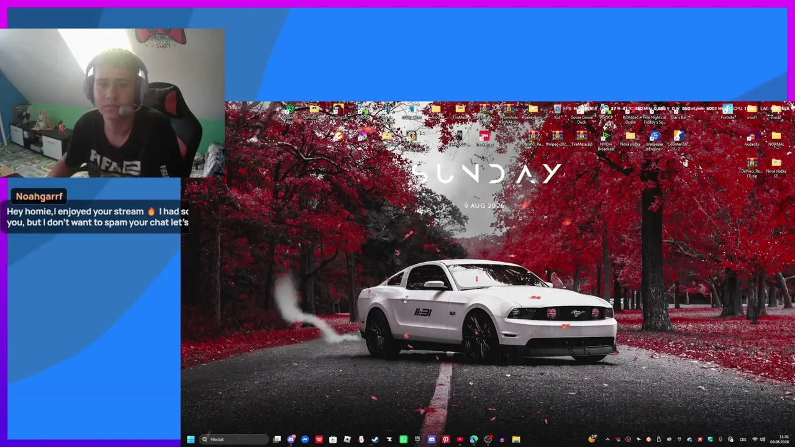The image size is (795, 447).
Task: Launch Liar's Bar from the desktop
Action: pyautogui.click(x=679, y=112)
